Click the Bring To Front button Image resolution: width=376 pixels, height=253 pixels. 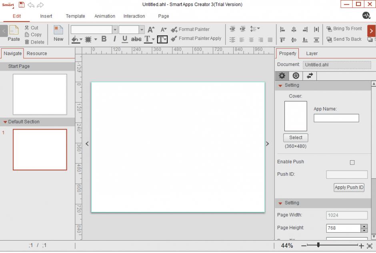[x=344, y=29]
